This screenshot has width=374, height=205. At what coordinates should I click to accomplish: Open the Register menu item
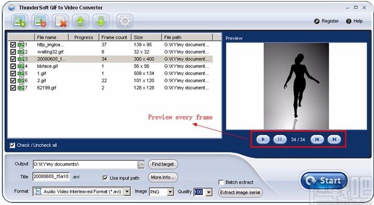coord(327,21)
